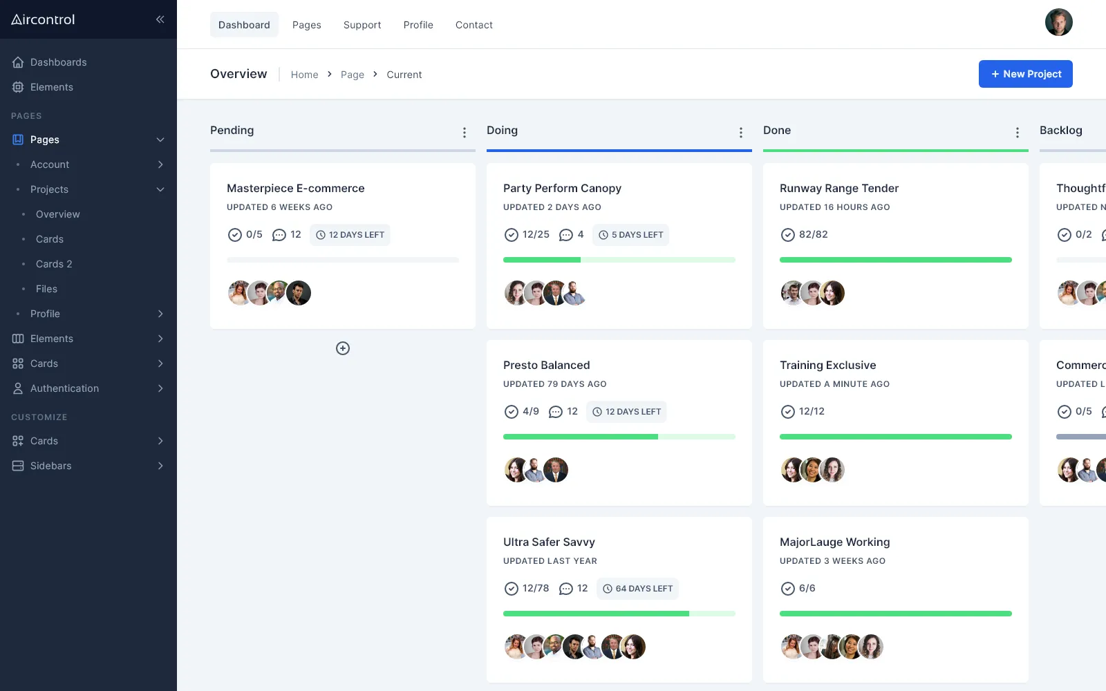The image size is (1106, 691).
Task: Collapse the Projects submenu
Action: [x=160, y=189]
